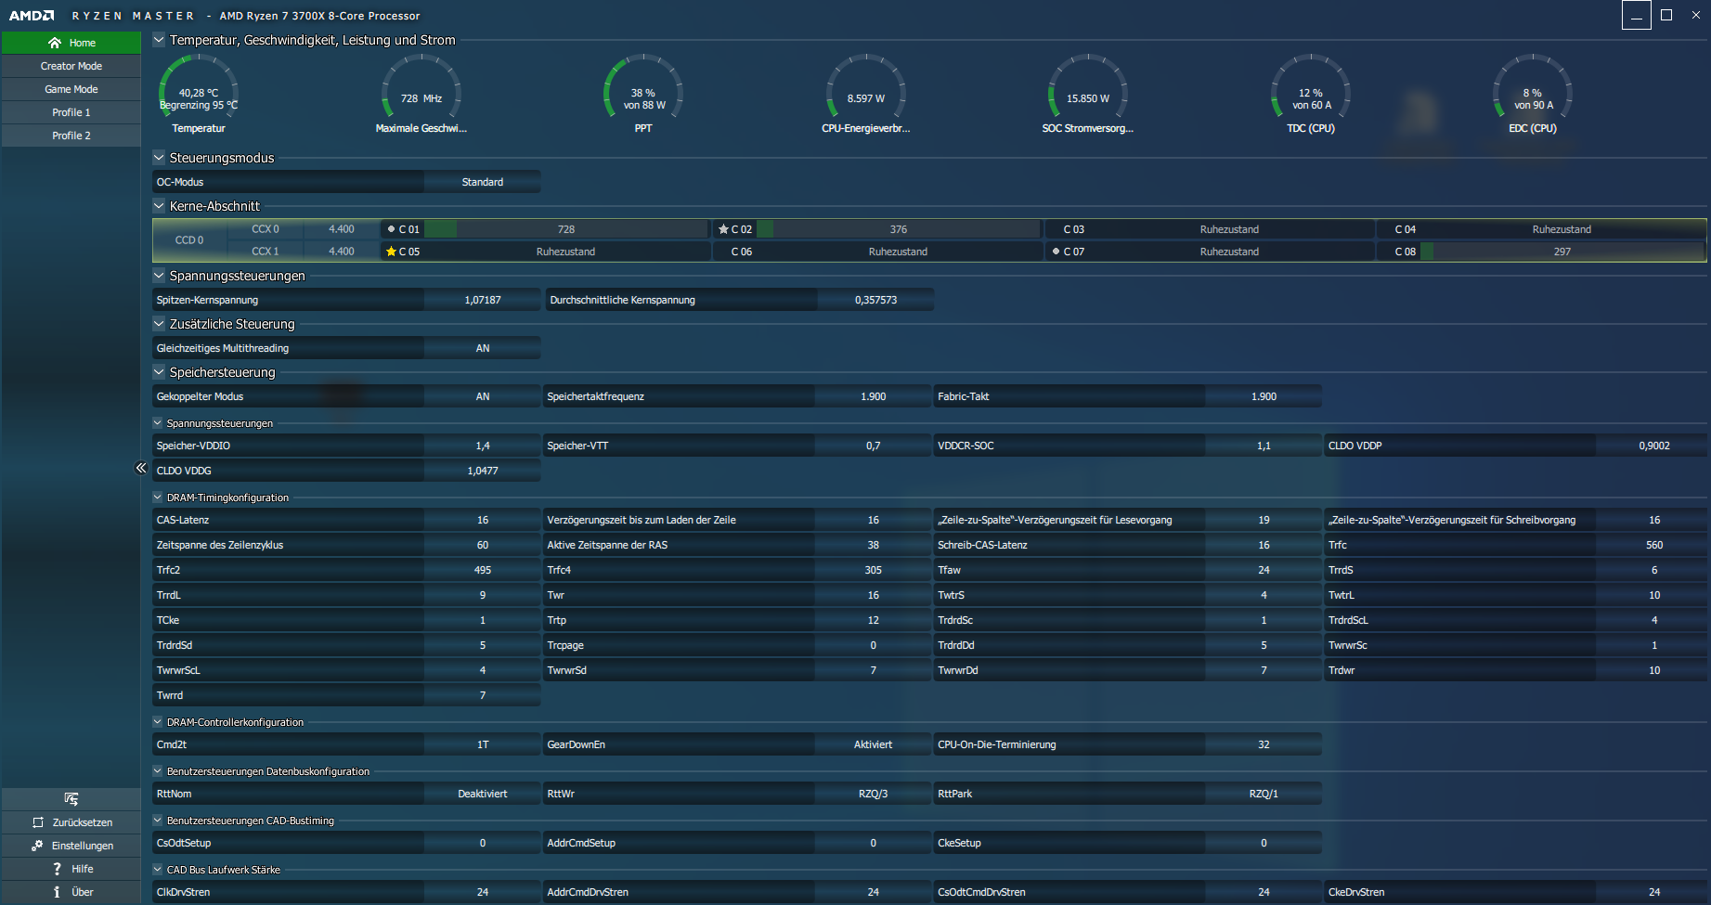Collapse the Kerne-Abschnitt section
This screenshot has width=1711, height=905.
click(x=159, y=206)
